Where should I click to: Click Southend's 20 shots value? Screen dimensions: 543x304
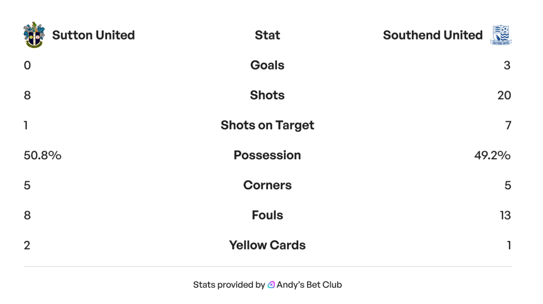pos(504,95)
